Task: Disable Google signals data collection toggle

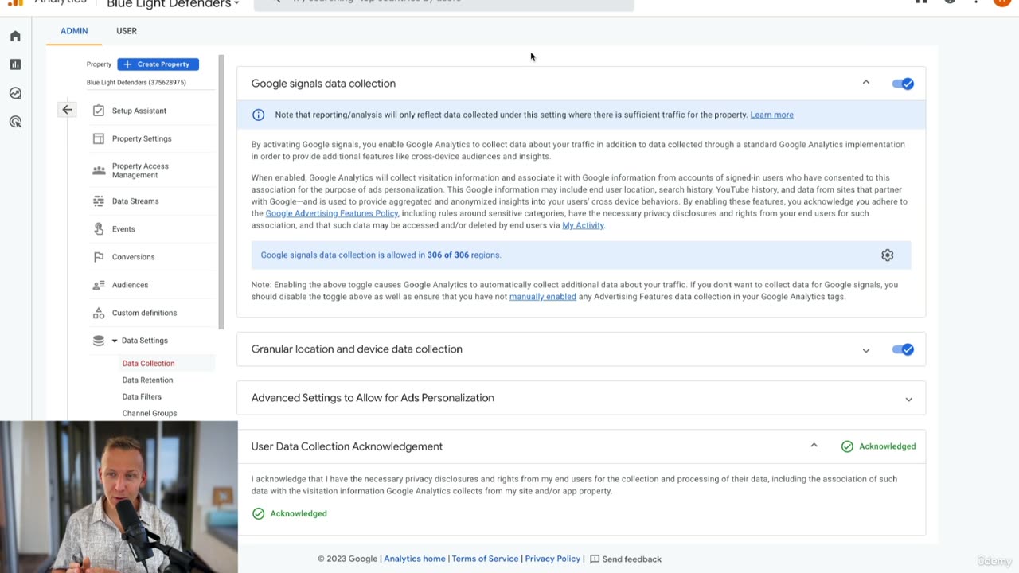Action: (x=903, y=84)
